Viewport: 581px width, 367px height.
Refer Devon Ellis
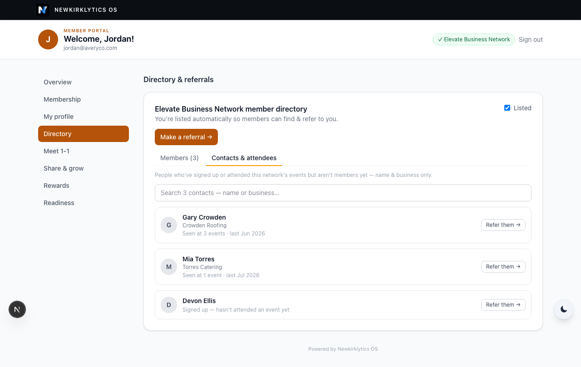coord(503,305)
